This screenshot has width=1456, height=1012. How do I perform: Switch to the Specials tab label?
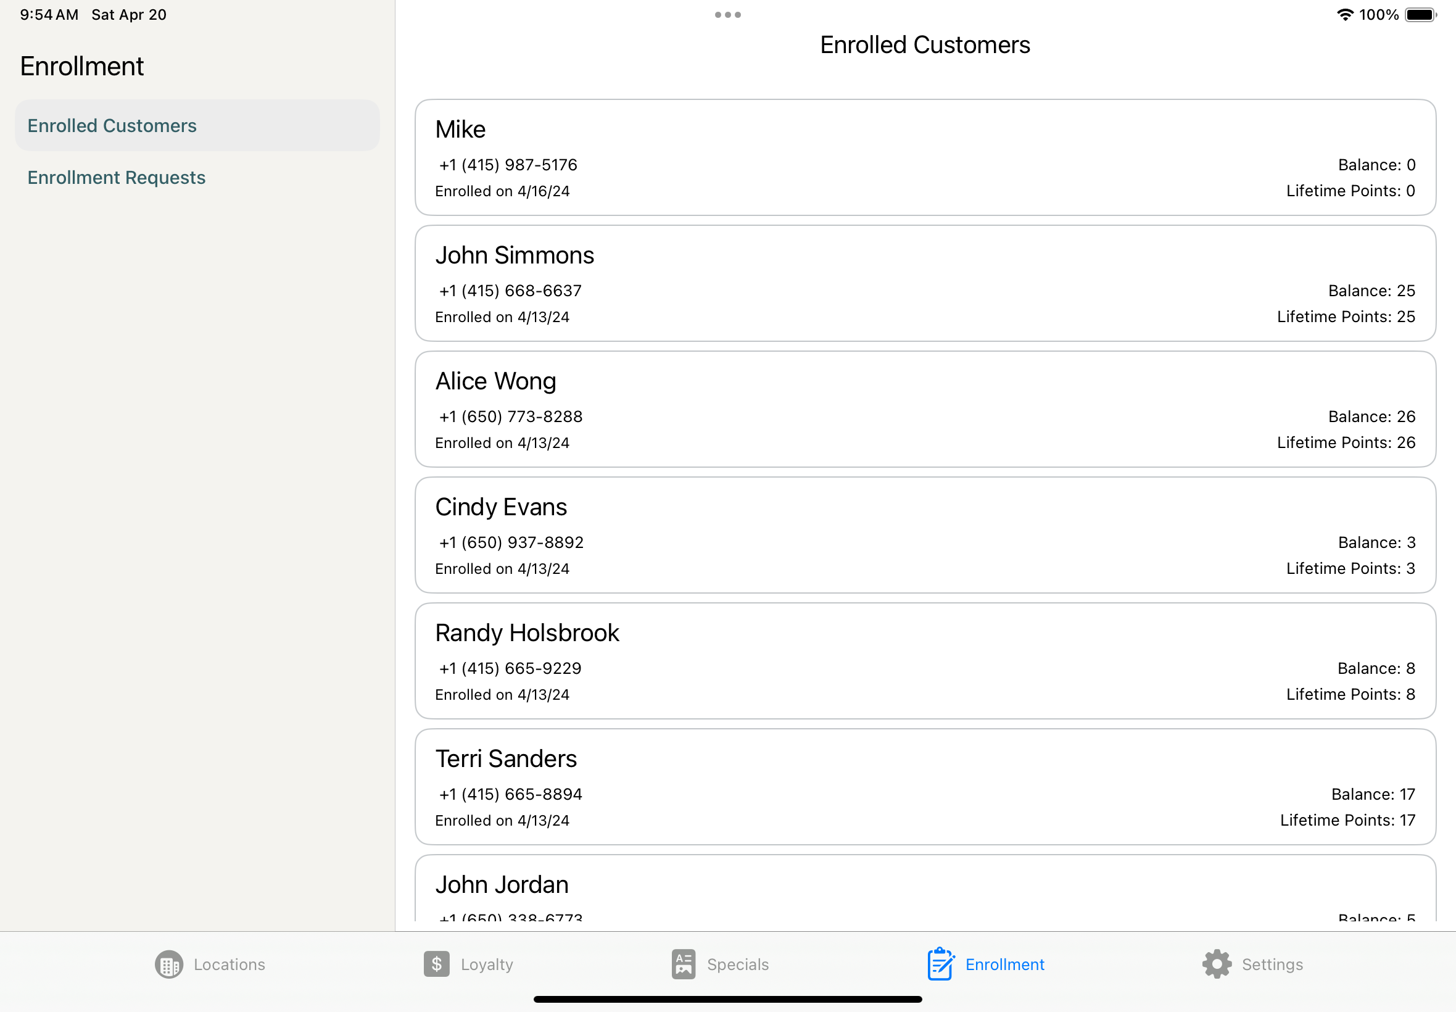pyautogui.click(x=738, y=964)
